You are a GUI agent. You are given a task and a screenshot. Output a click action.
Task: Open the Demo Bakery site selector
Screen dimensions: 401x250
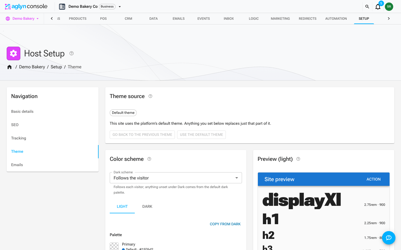coord(22,19)
